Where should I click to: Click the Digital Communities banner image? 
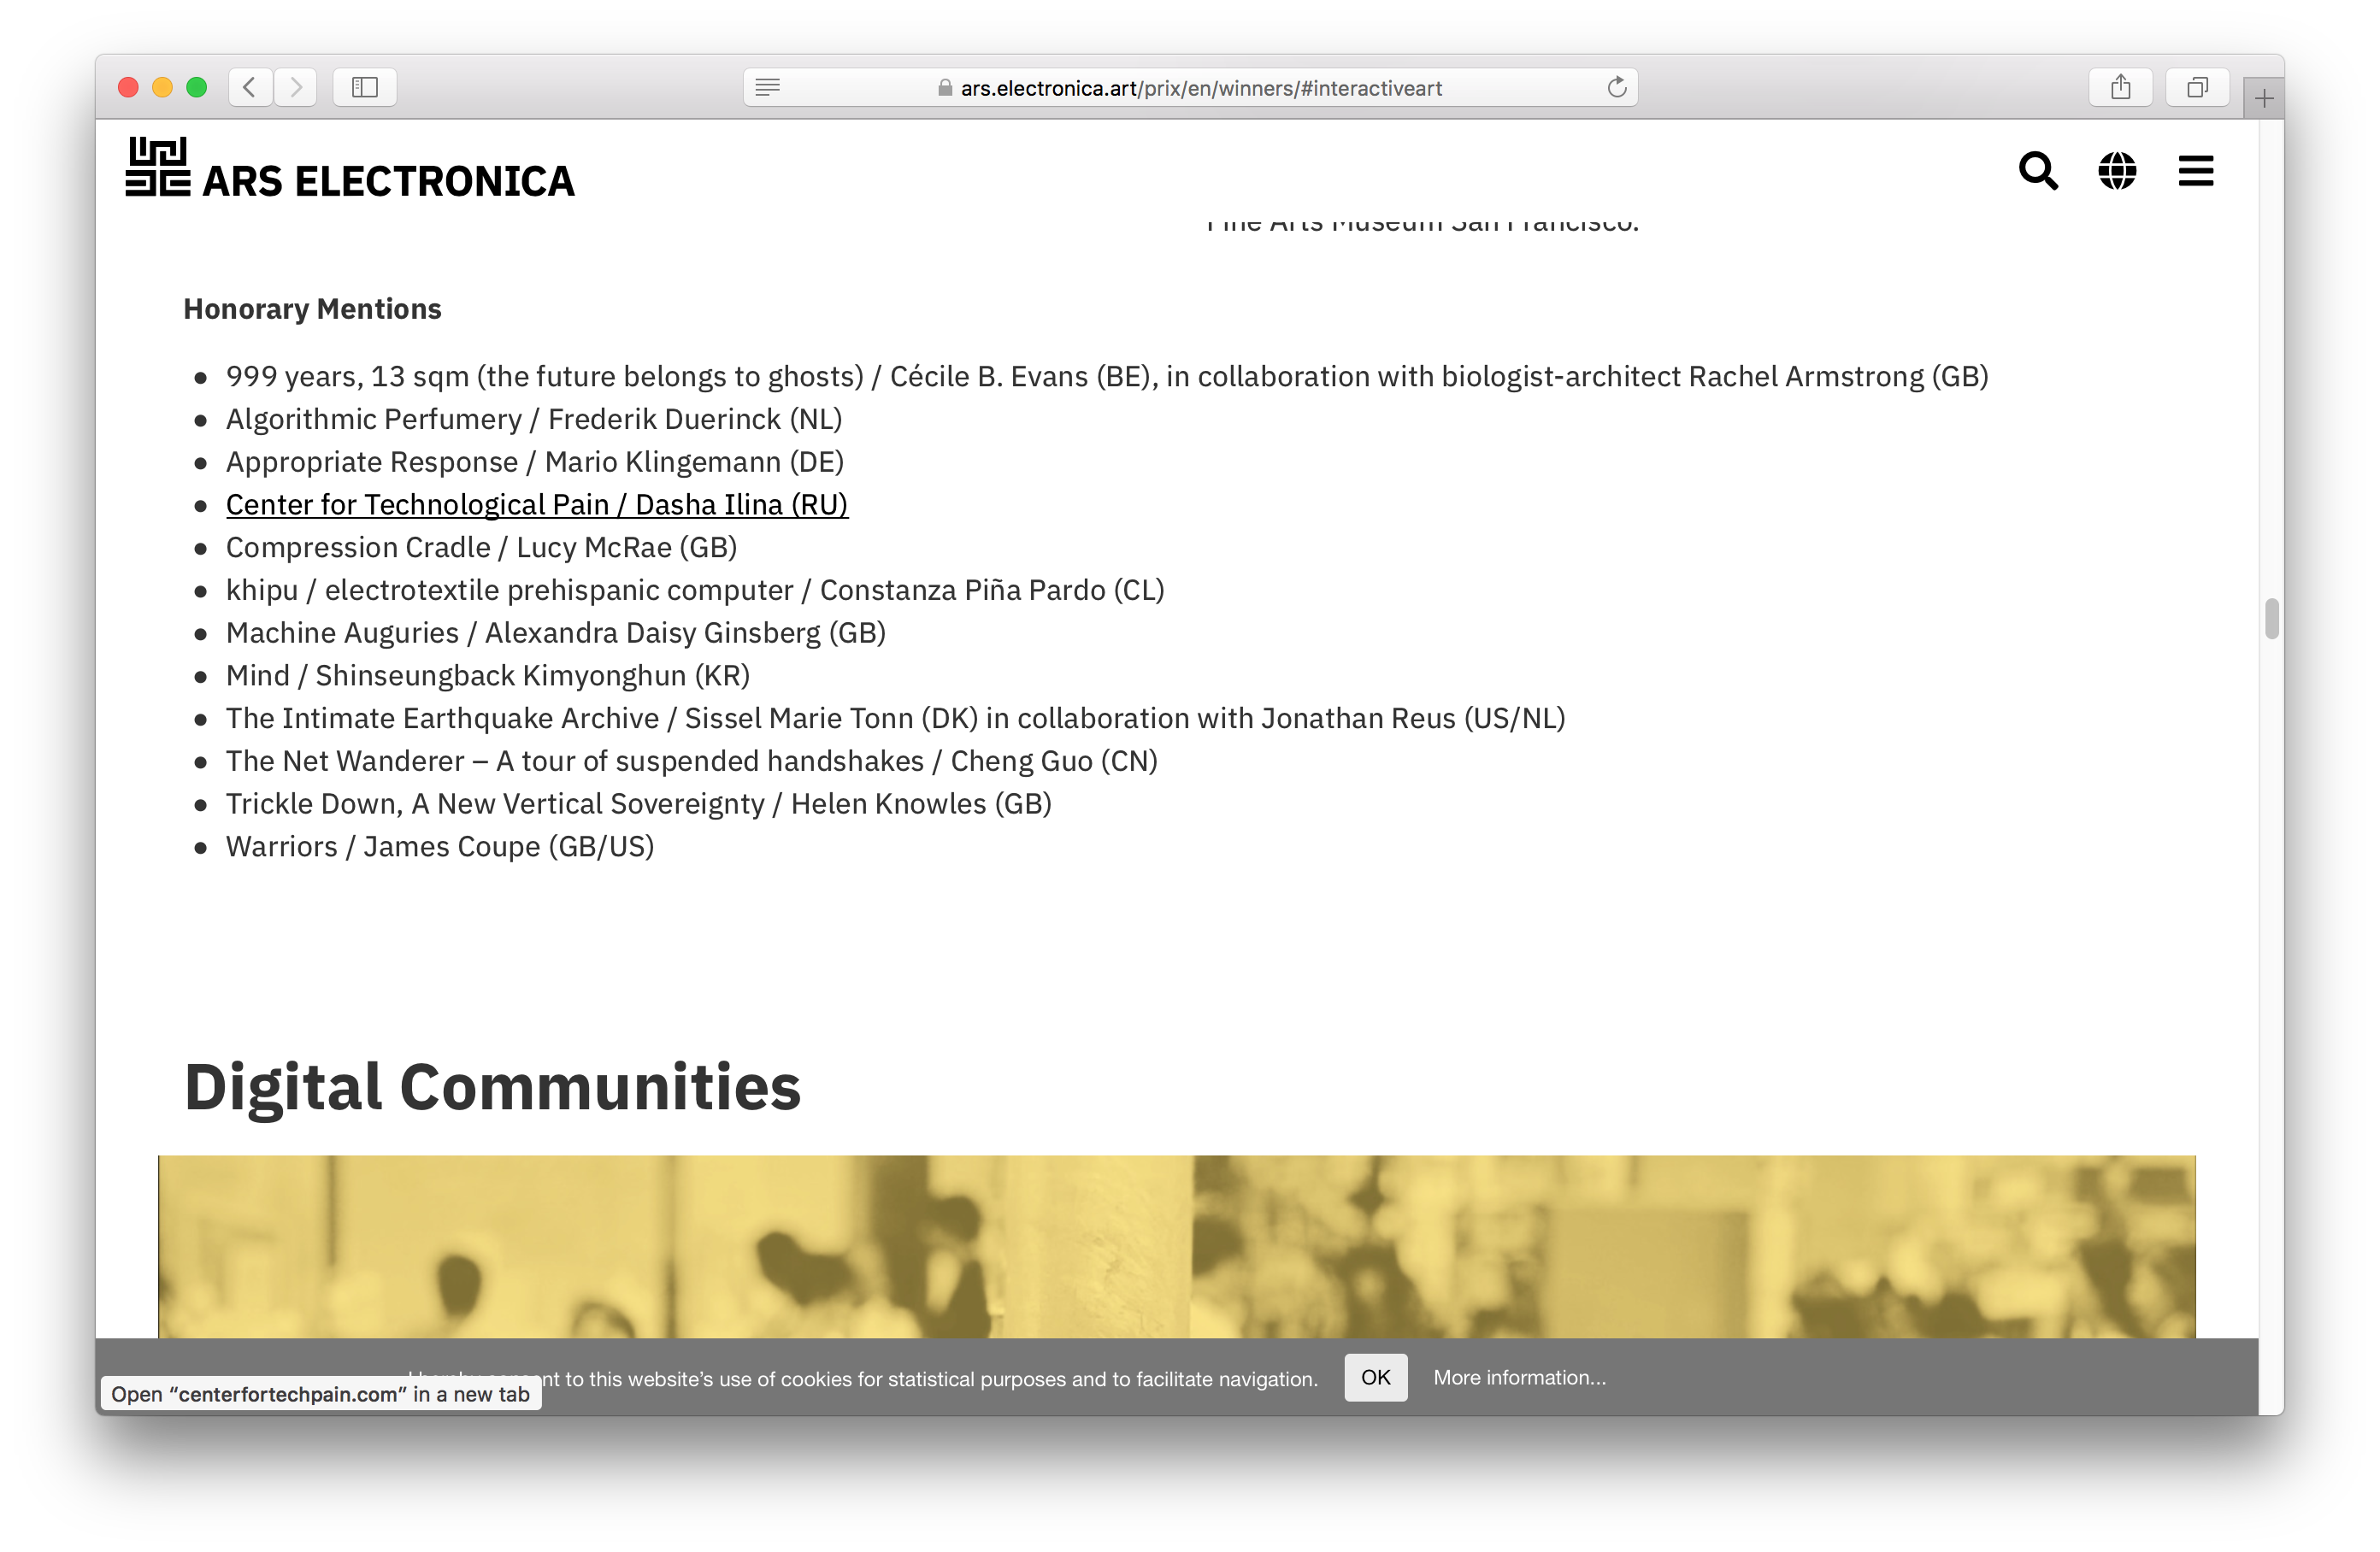tap(1176, 1246)
